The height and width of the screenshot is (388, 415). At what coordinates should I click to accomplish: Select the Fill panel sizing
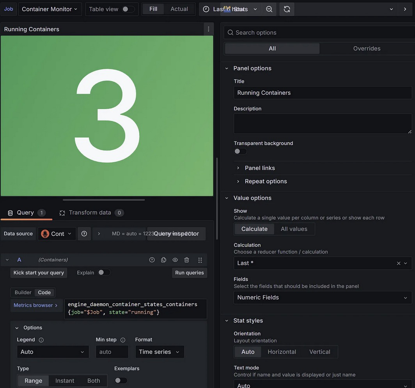pyautogui.click(x=153, y=9)
